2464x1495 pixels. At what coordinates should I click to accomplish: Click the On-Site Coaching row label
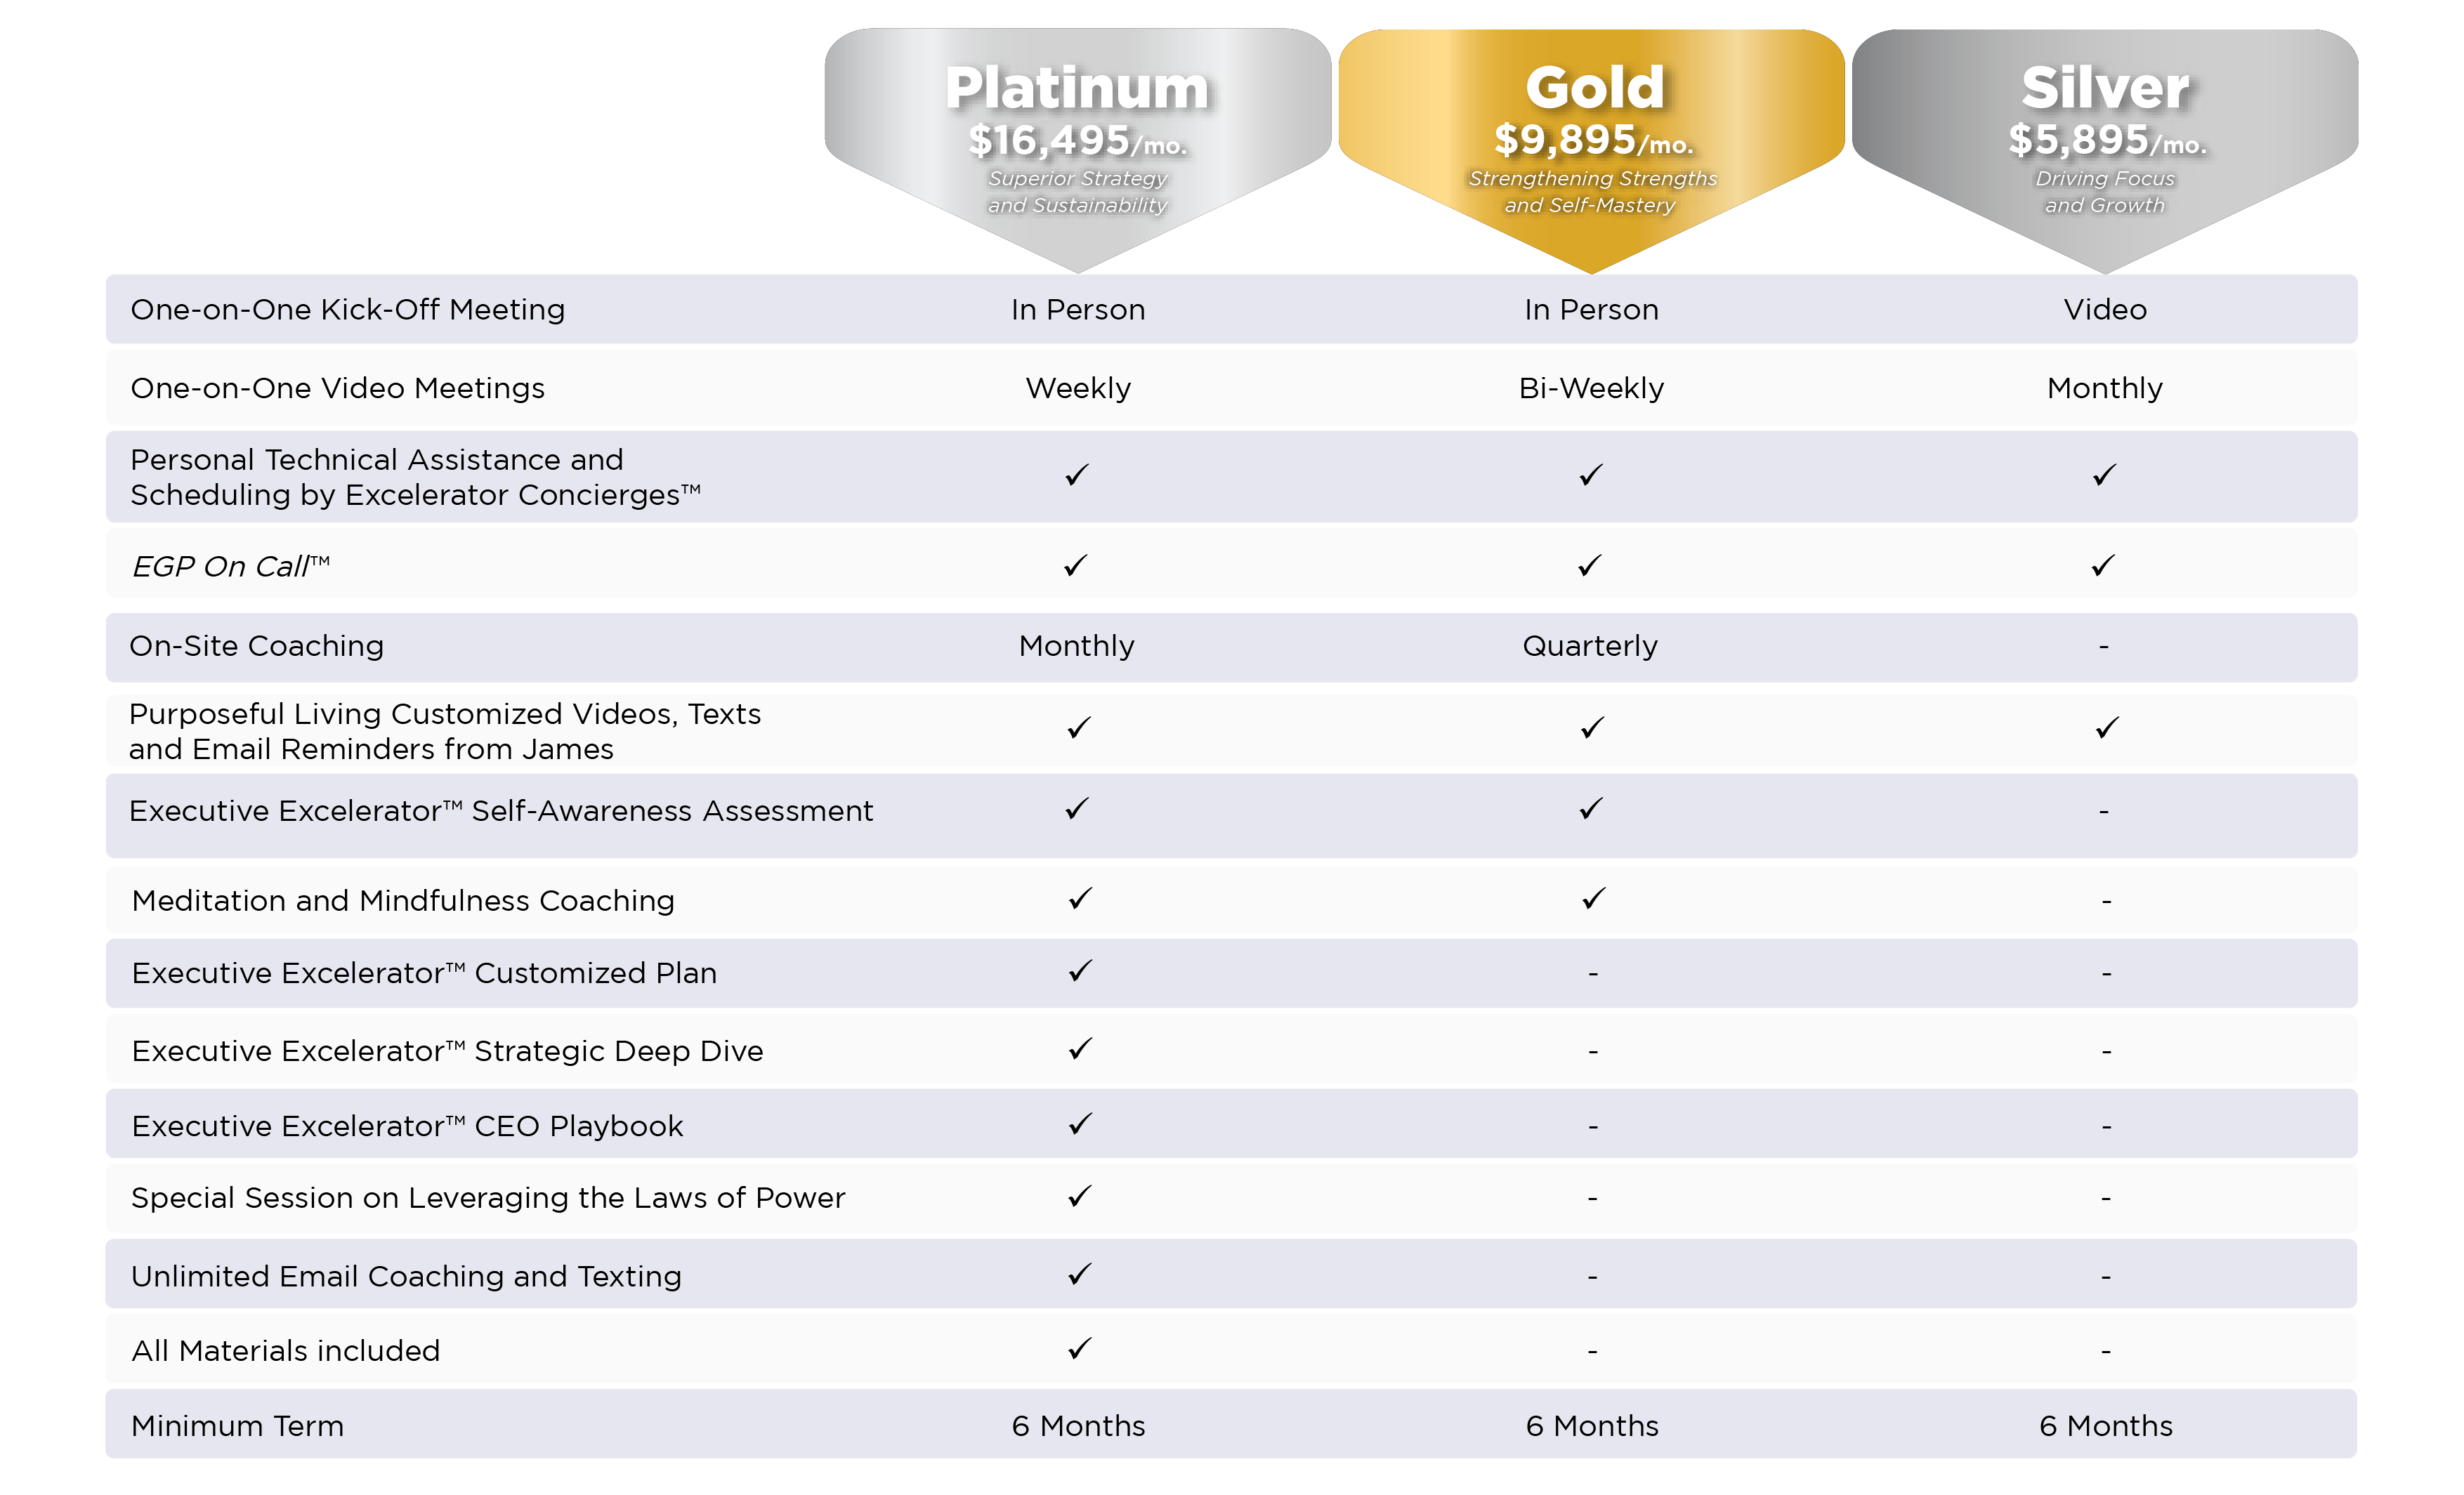tap(257, 646)
